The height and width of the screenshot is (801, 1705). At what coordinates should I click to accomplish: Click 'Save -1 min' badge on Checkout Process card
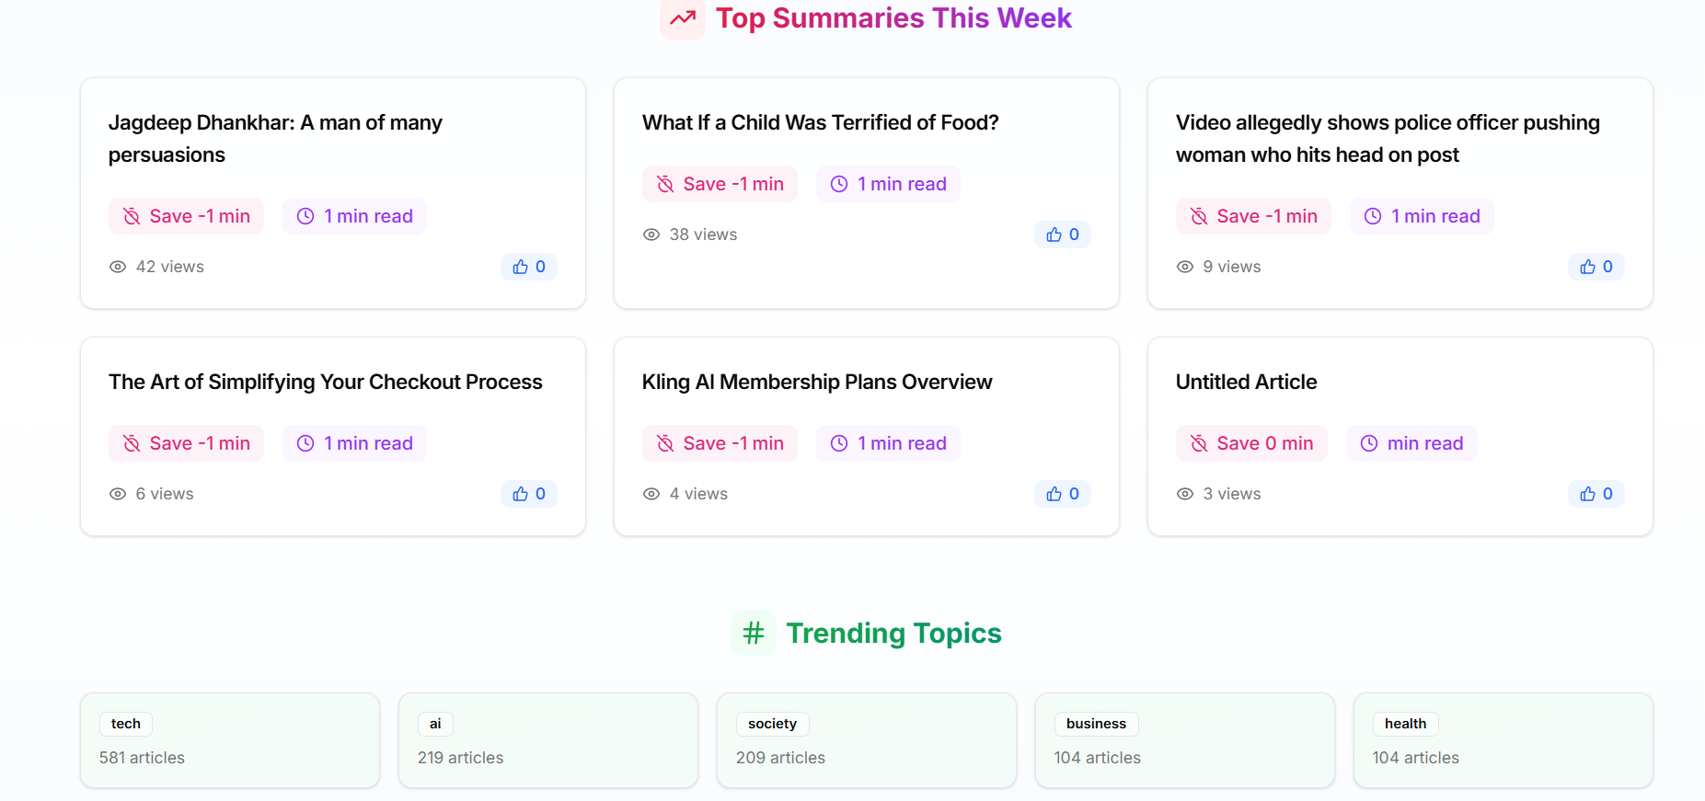pos(187,443)
